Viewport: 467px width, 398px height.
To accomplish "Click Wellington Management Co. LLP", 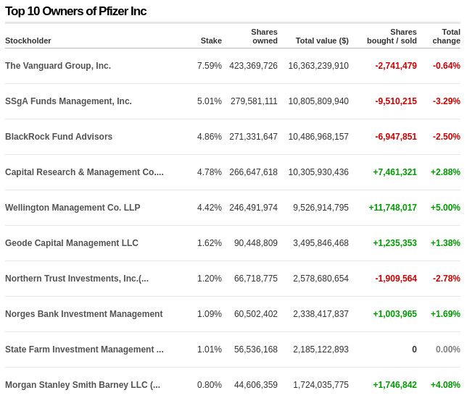I will tap(73, 208).
